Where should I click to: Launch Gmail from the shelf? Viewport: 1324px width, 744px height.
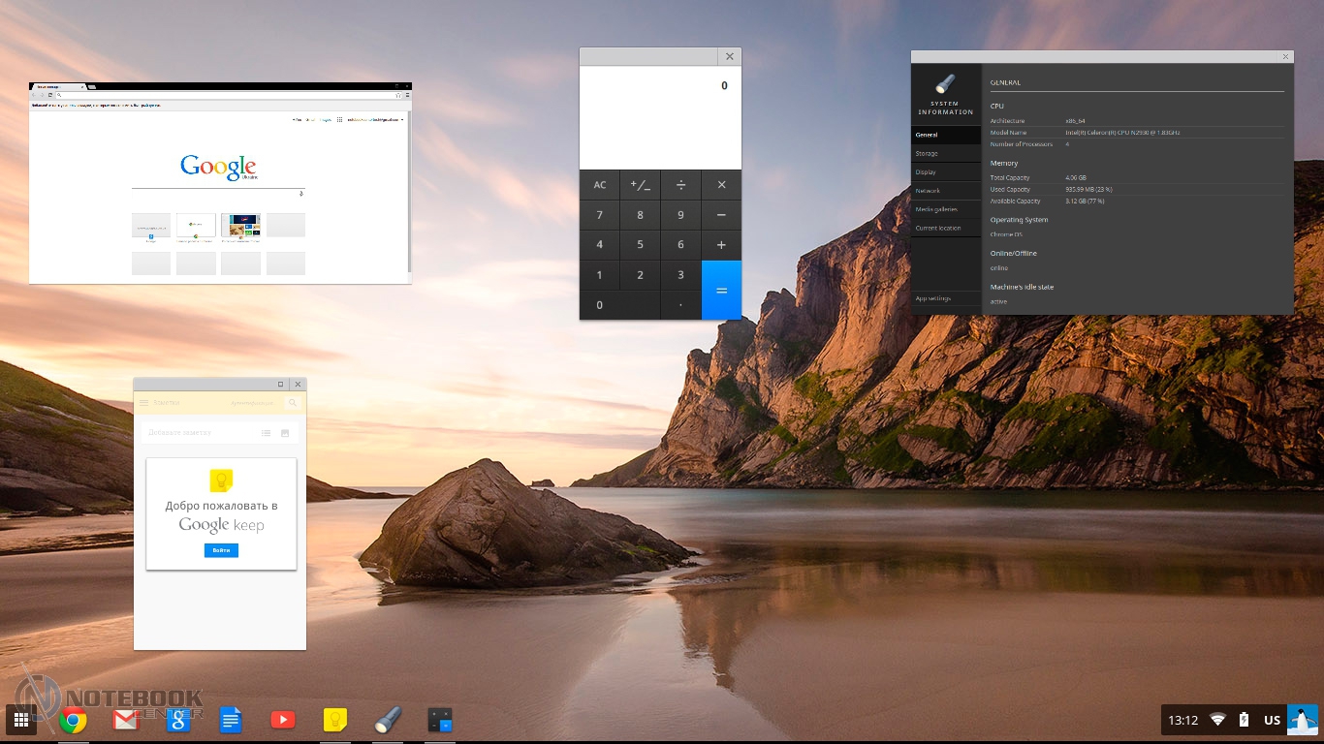tap(125, 720)
